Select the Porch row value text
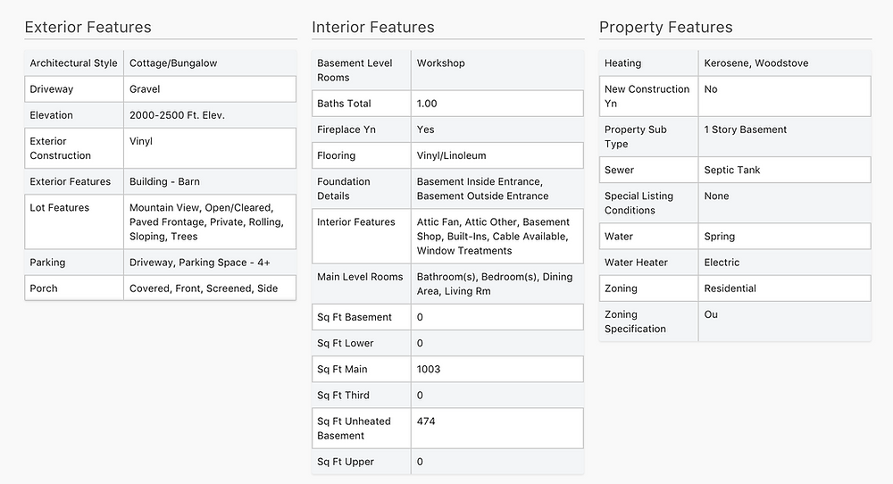This screenshot has height=484, width=893. pyautogui.click(x=204, y=288)
